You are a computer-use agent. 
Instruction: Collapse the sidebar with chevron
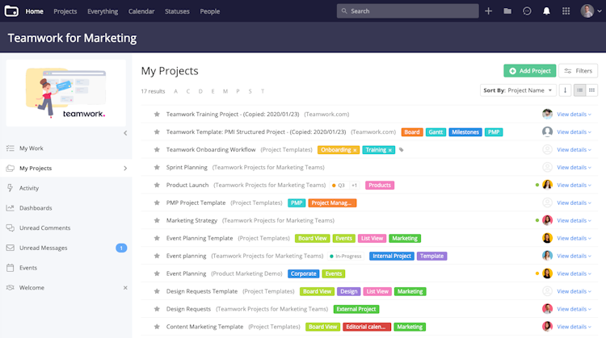pyautogui.click(x=125, y=133)
